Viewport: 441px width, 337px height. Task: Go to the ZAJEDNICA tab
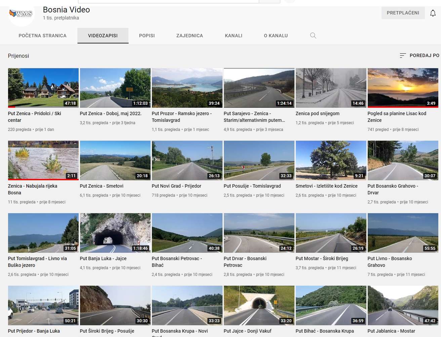[190, 36]
